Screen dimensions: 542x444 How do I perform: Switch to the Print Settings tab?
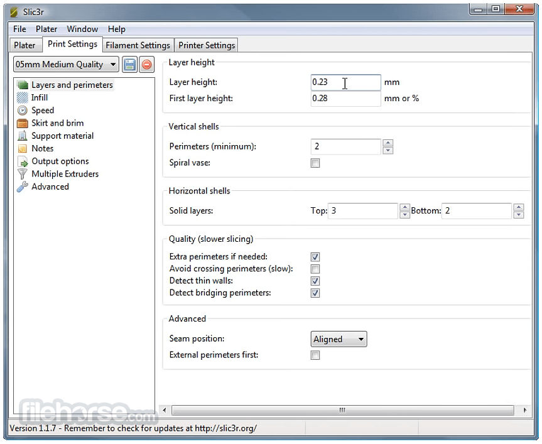pyautogui.click(x=73, y=44)
